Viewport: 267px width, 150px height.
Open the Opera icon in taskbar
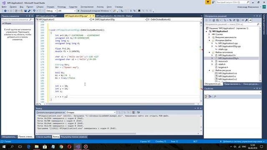tap(69, 147)
